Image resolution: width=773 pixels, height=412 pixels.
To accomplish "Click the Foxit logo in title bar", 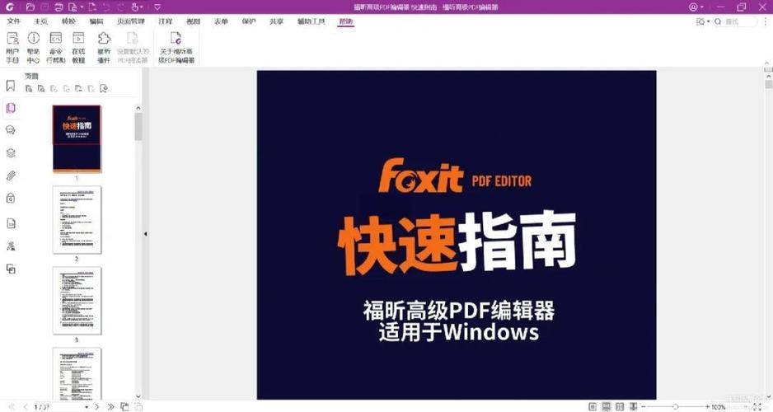I will click(x=9, y=7).
